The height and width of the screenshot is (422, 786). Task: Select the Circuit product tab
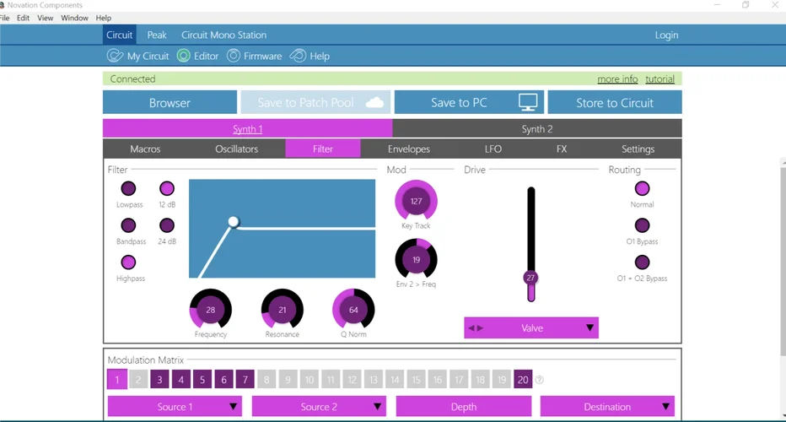119,35
